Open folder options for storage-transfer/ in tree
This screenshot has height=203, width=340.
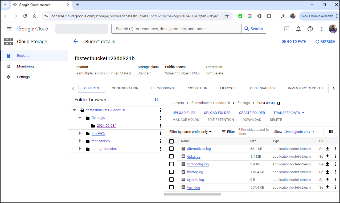160,149
